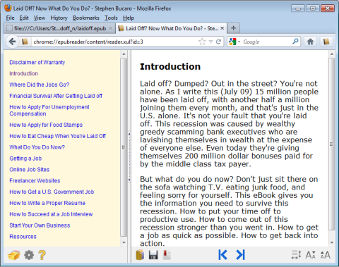The height and width of the screenshot is (267, 339).
Task: Open How to Get a U.S. Government Job
Action: point(52,192)
